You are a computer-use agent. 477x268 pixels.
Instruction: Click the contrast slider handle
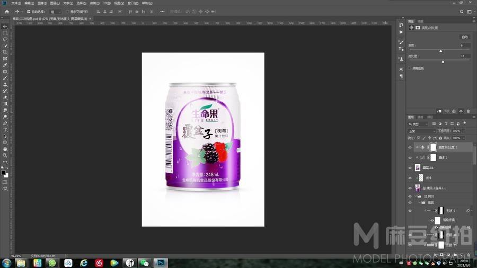(443, 61)
